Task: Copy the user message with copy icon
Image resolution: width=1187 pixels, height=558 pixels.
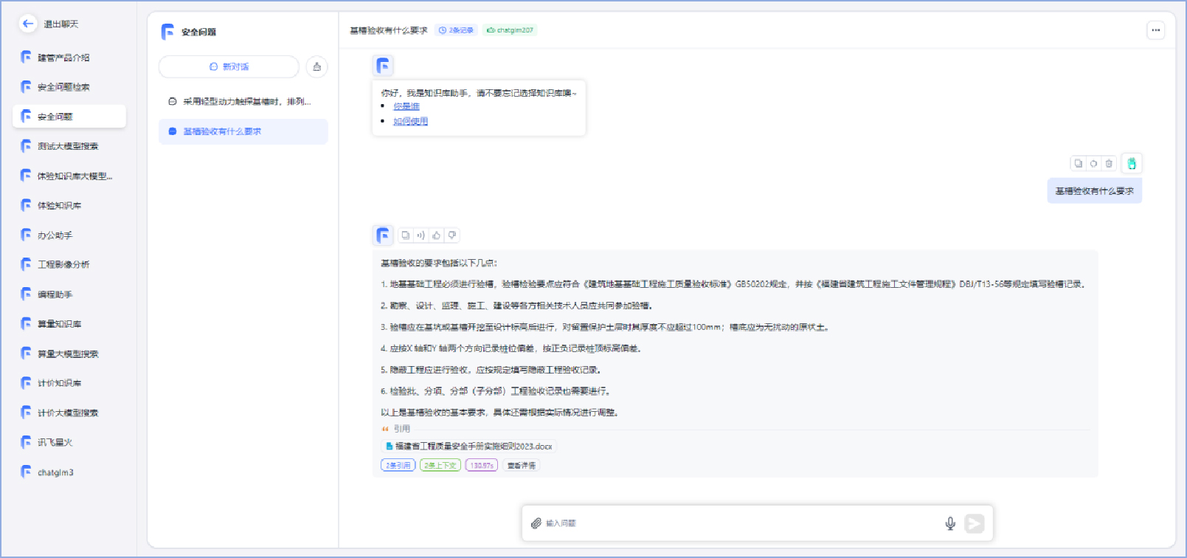Action: (x=1079, y=163)
